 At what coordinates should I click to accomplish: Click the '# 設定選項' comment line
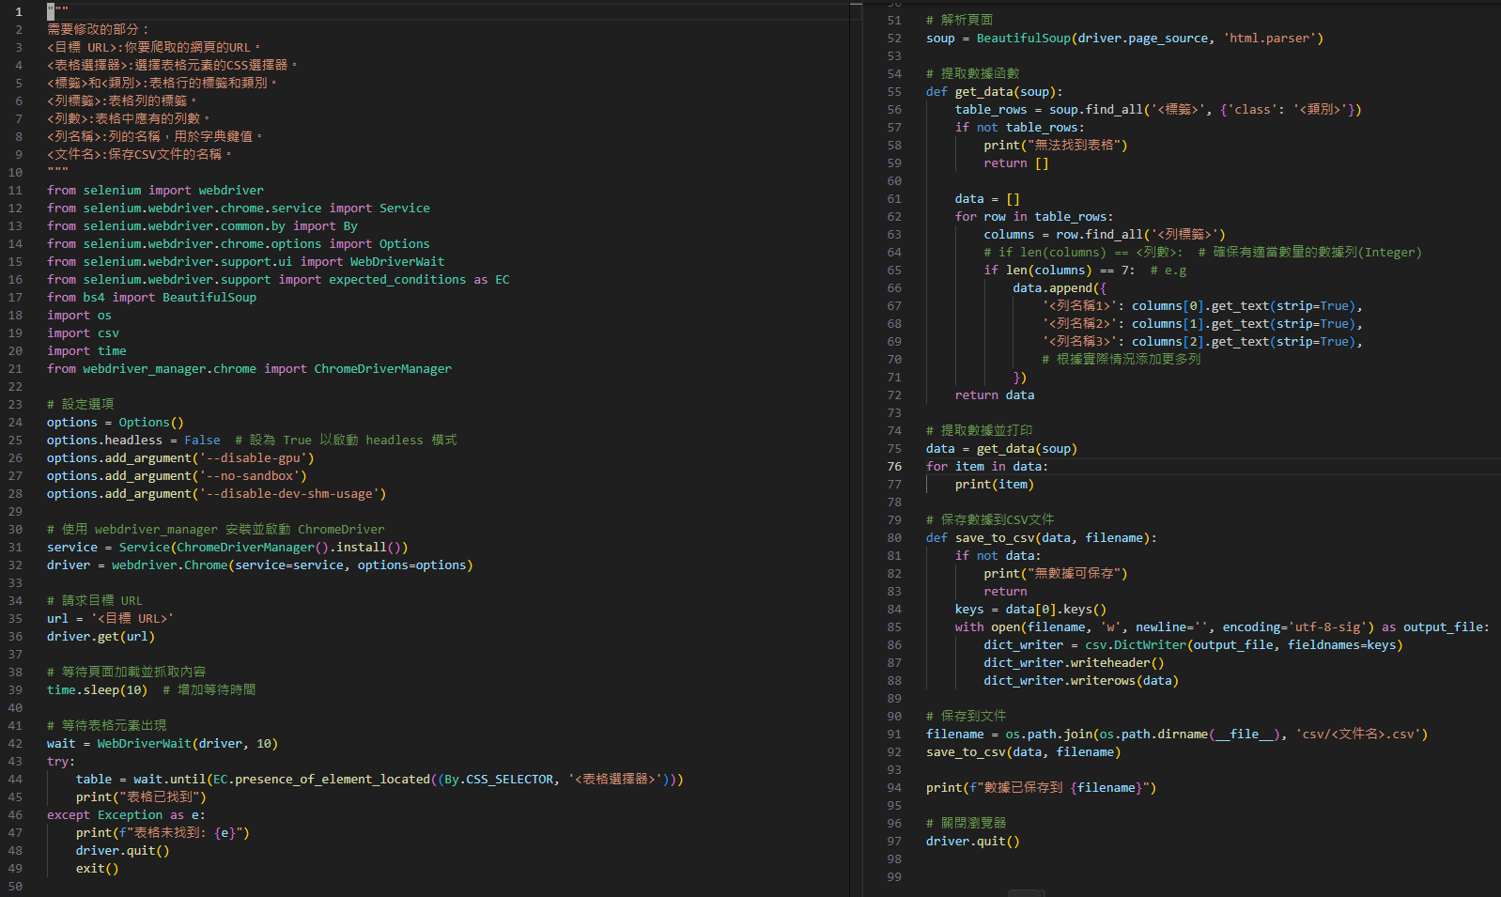pyautogui.click(x=81, y=404)
